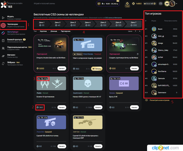Screen dimensions: 183x151
Task: Open AnToN player avatar
Action: (x=154, y=57)
